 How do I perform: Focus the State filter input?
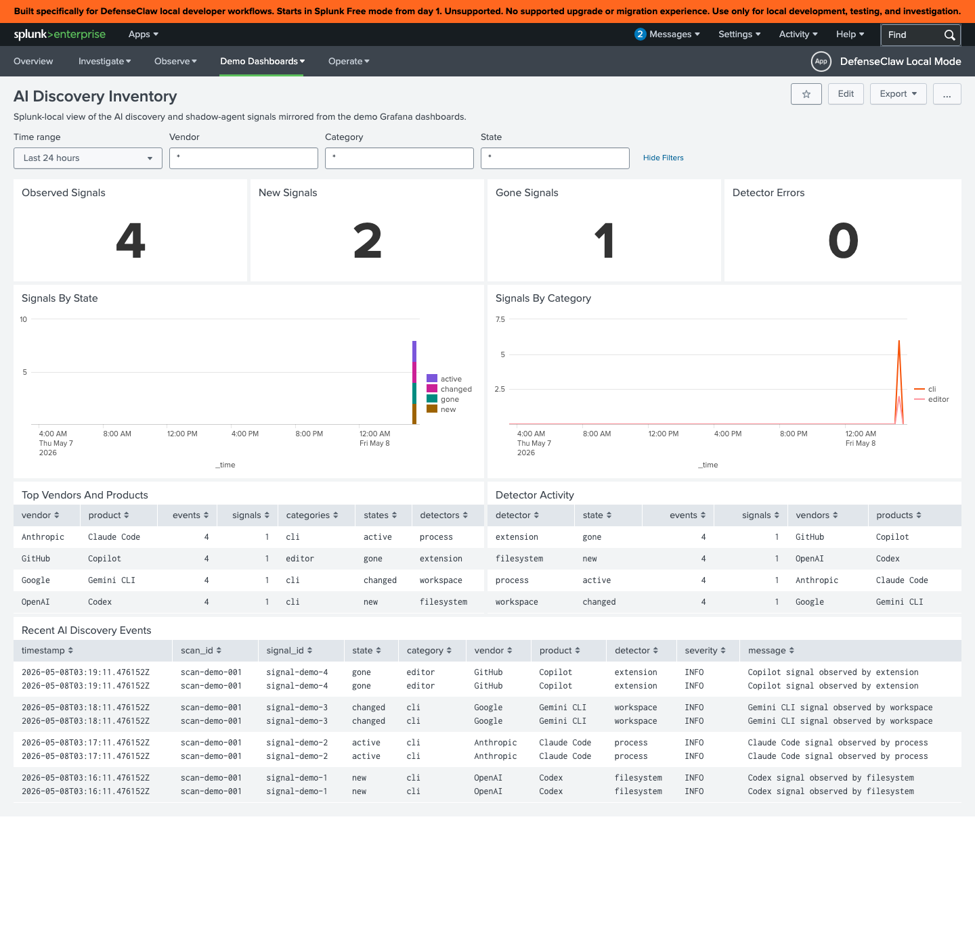555,158
